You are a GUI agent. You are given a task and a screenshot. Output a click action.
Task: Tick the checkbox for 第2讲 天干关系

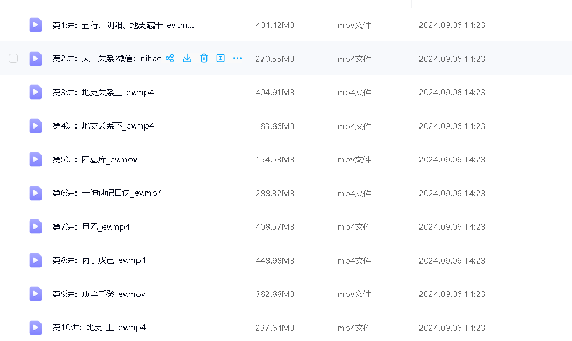[x=13, y=59]
